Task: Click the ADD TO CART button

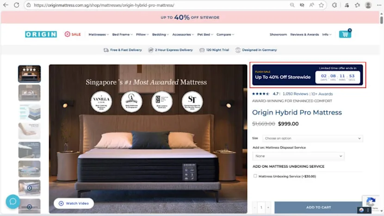Action: [x=318, y=207]
